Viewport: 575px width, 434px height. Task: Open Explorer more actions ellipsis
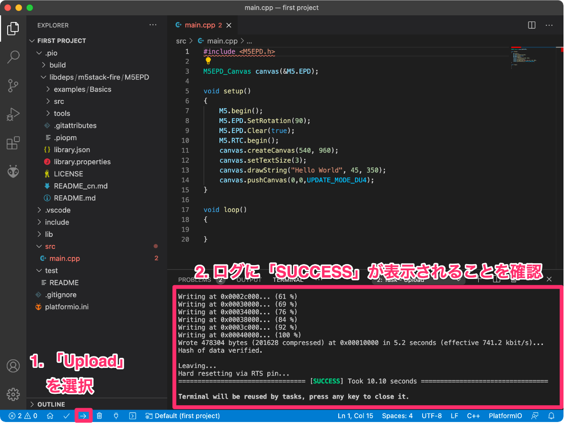(x=153, y=25)
